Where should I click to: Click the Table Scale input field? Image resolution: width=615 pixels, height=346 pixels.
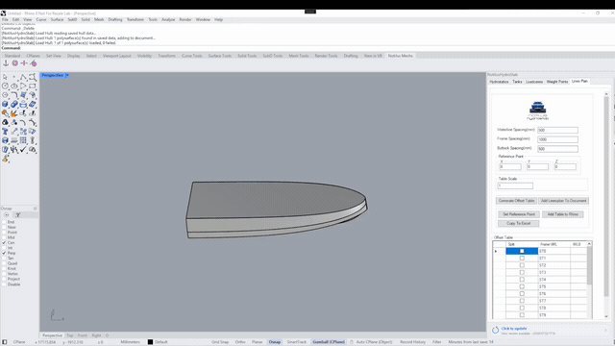(x=515, y=185)
